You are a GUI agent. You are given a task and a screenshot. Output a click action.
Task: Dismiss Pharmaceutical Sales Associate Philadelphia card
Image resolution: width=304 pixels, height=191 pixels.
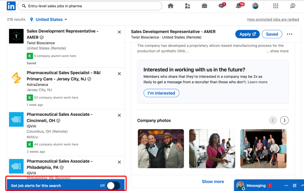coord(119,162)
